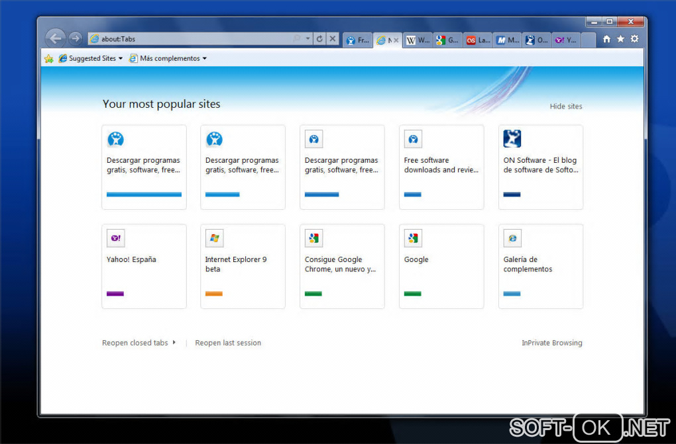Open 'Yahoo! España' title text

pyautogui.click(x=131, y=259)
